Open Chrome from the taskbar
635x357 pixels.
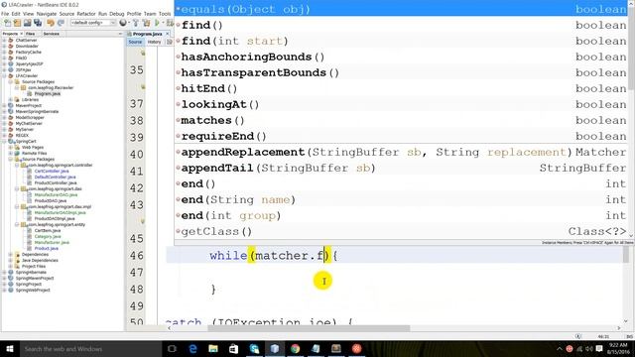coord(296,348)
